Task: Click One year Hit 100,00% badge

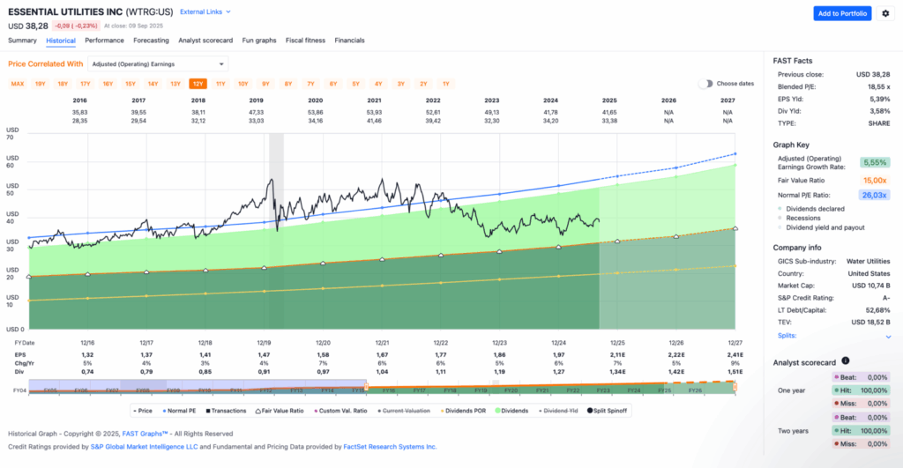Action: [861, 390]
